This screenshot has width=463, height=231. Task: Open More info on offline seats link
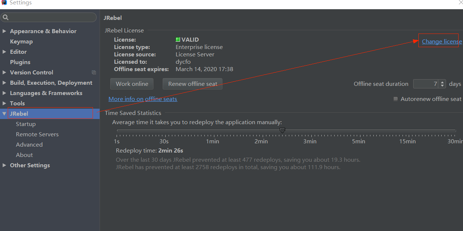tap(143, 99)
